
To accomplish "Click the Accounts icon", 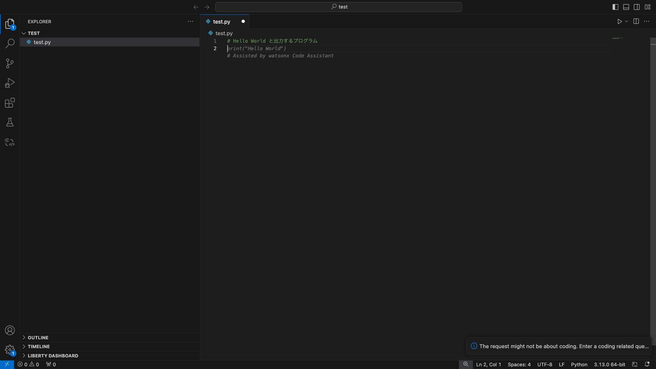I will coord(10,330).
